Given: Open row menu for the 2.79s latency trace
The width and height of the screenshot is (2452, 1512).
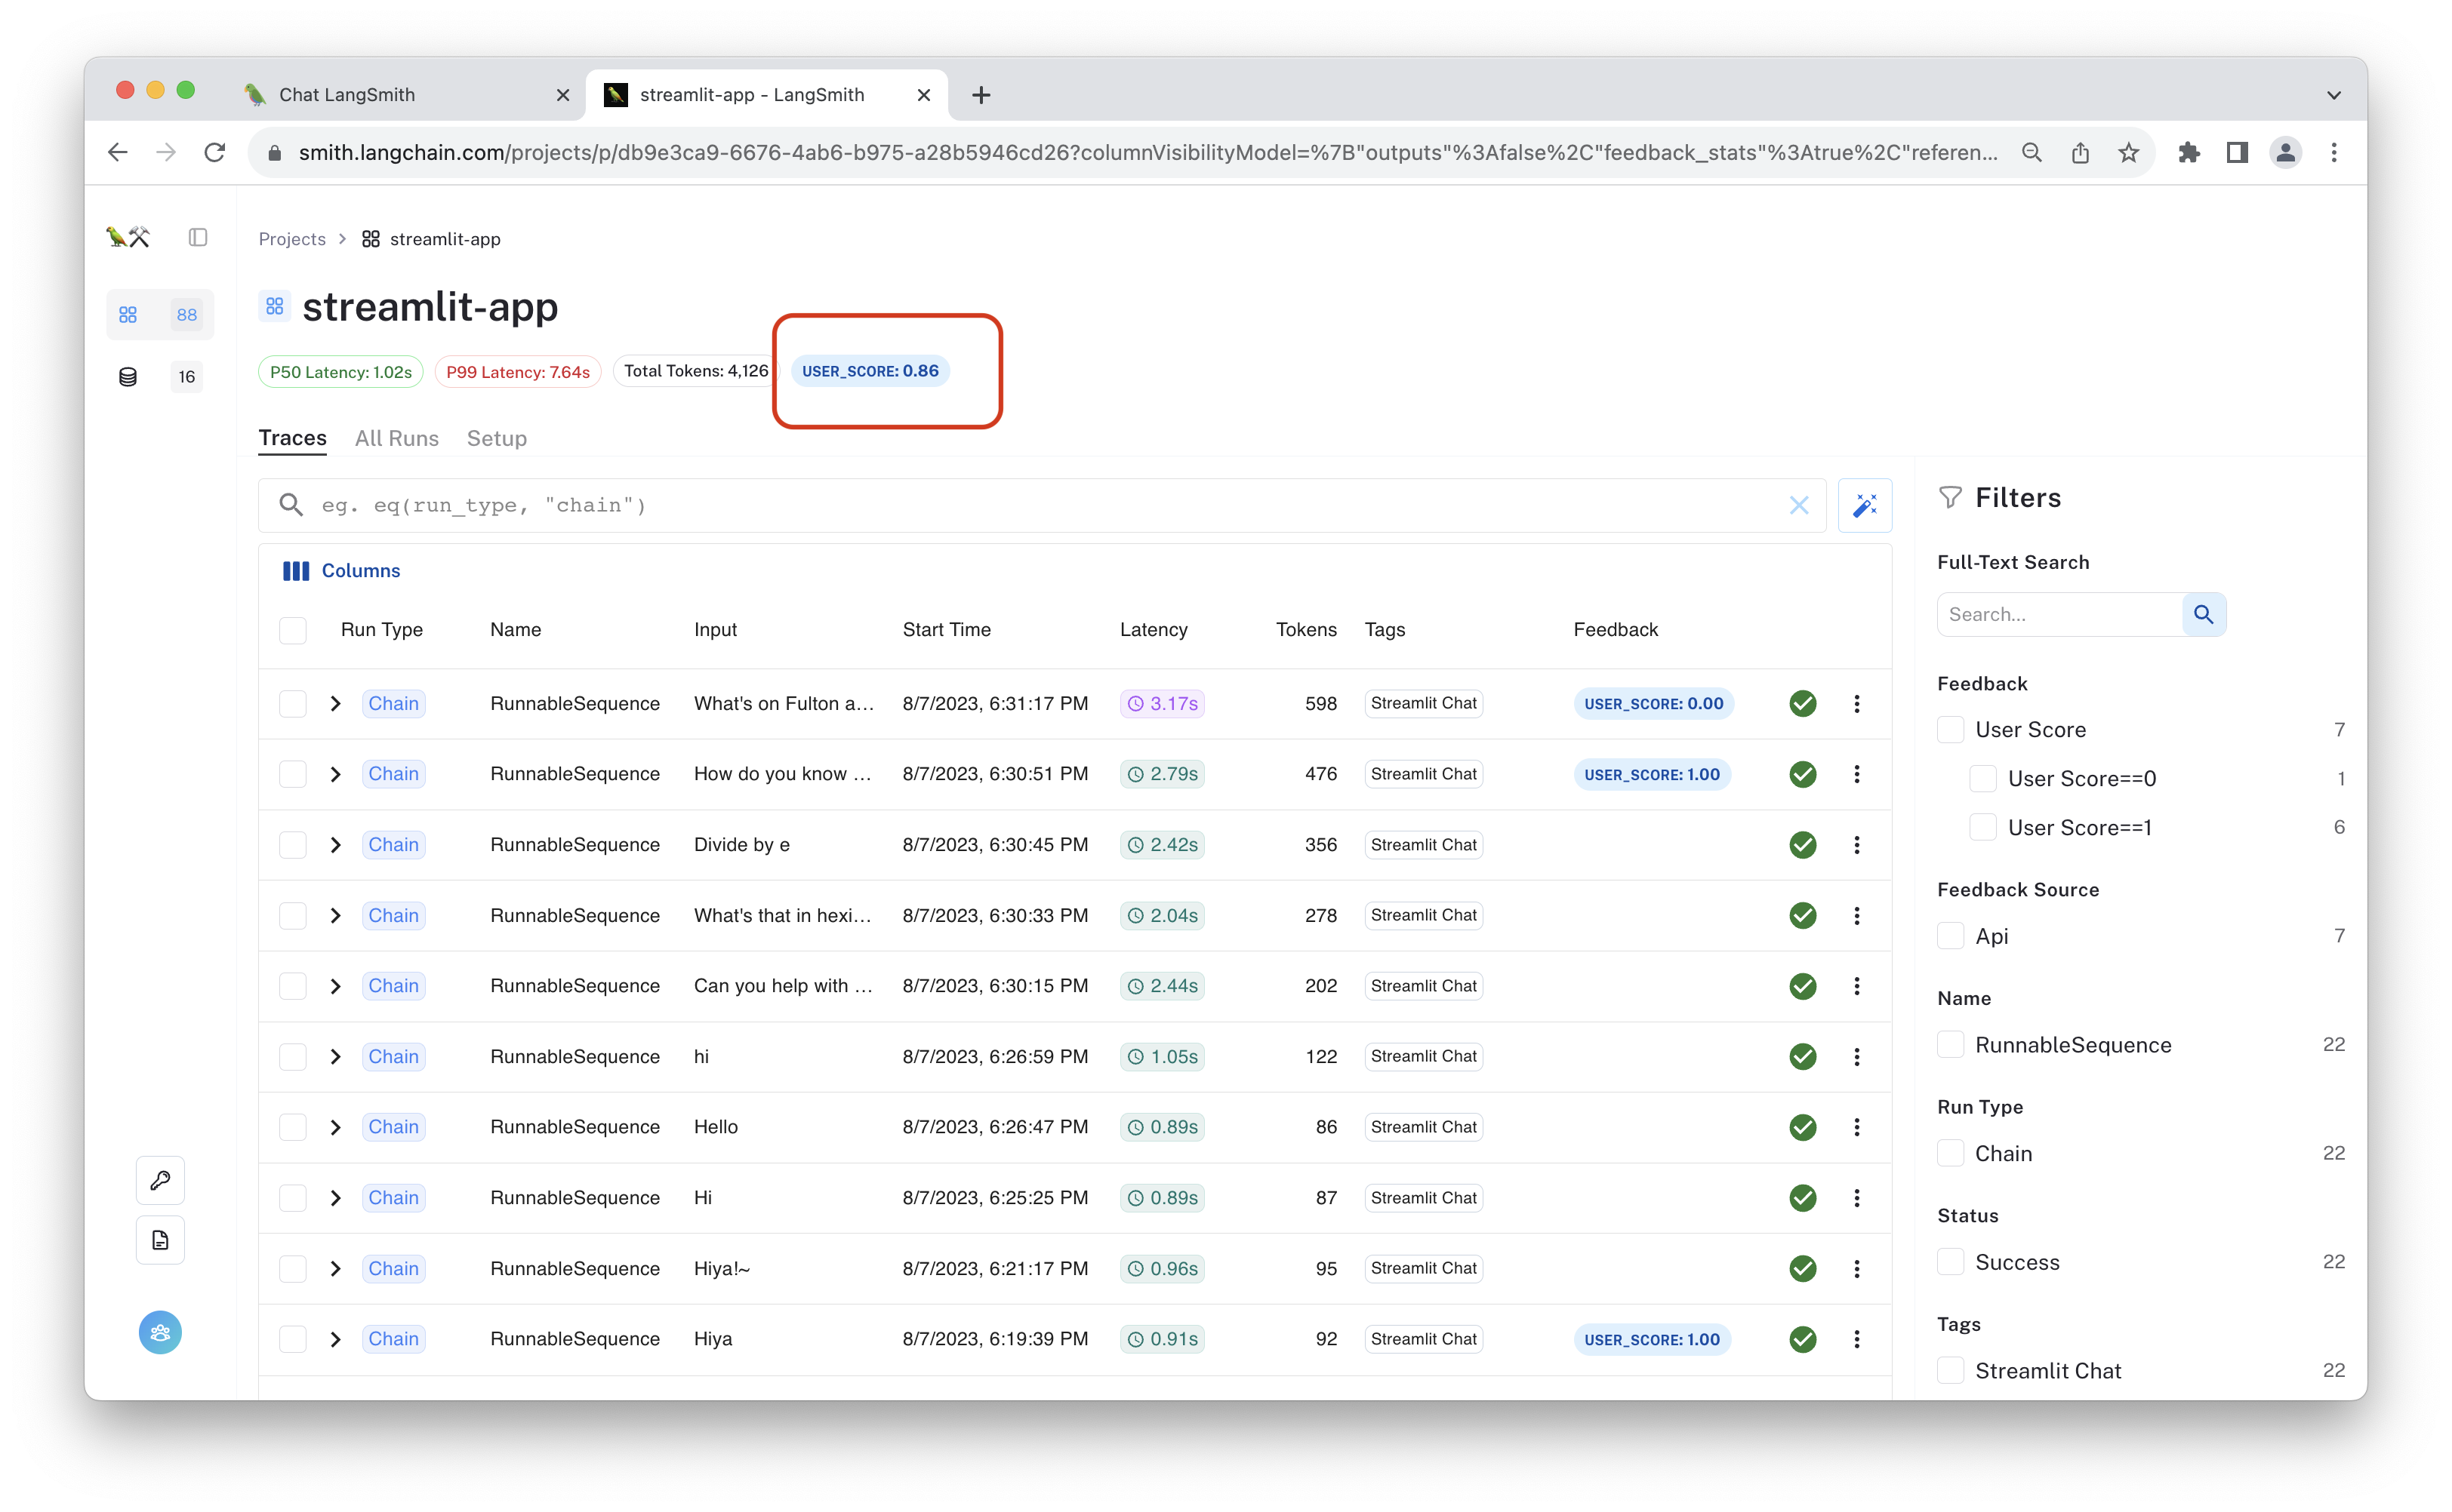Looking at the screenshot, I should tap(1856, 774).
